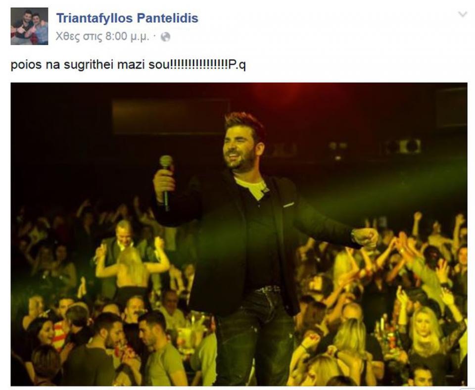475x390 pixels.
Task: Open Triantafyllos Pantelidis profile link
Action: pyautogui.click(x=127, y=18)
